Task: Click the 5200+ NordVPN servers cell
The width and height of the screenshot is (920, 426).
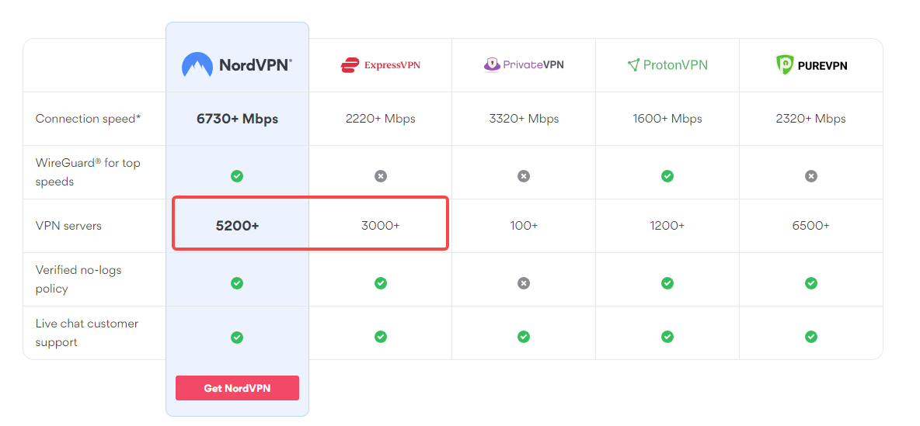Action: (x=237, y=226)
